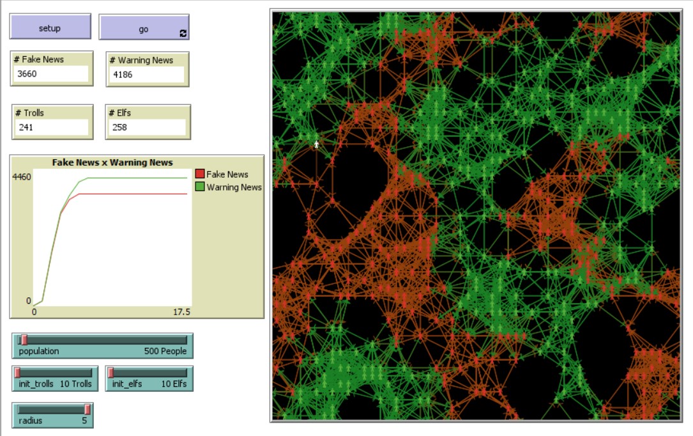The height and width of the screenshot is (436, 693).
Task: Click the population slider handle
Action: click(24, 339)
